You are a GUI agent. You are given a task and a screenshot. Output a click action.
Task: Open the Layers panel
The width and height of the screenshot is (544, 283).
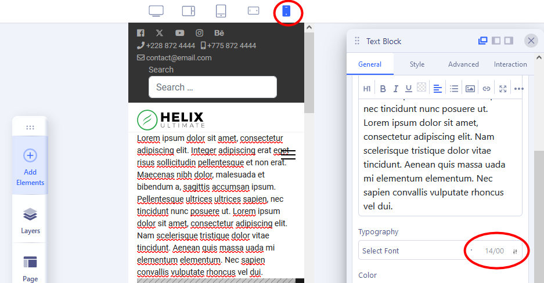tap(30, 220)
